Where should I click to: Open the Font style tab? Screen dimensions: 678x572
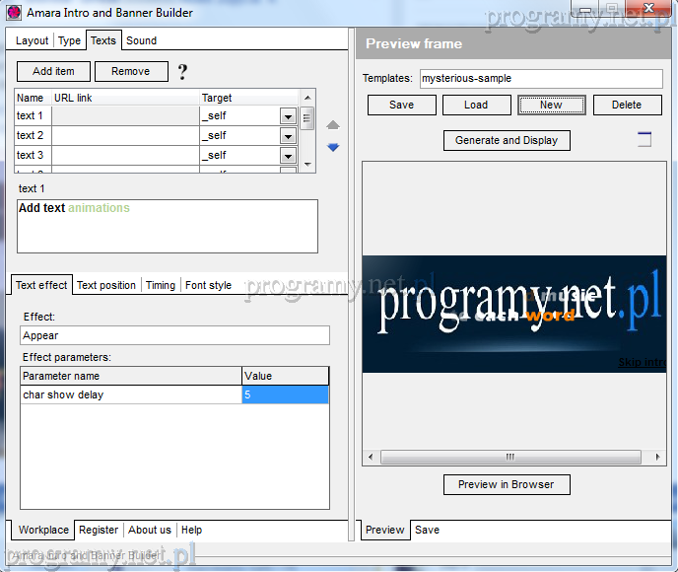pyautogui.click(x=208, y=285)
